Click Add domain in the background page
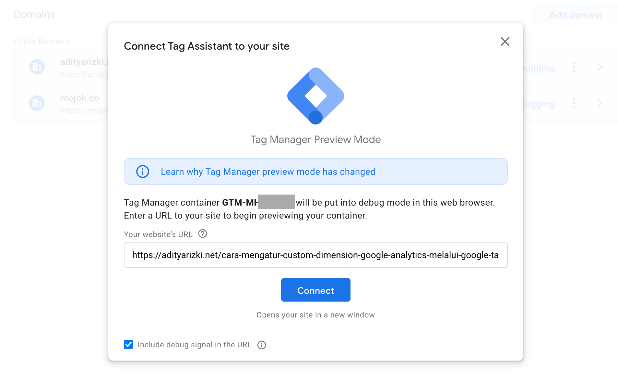Screen dimensions: 618x382 [576, 15]
